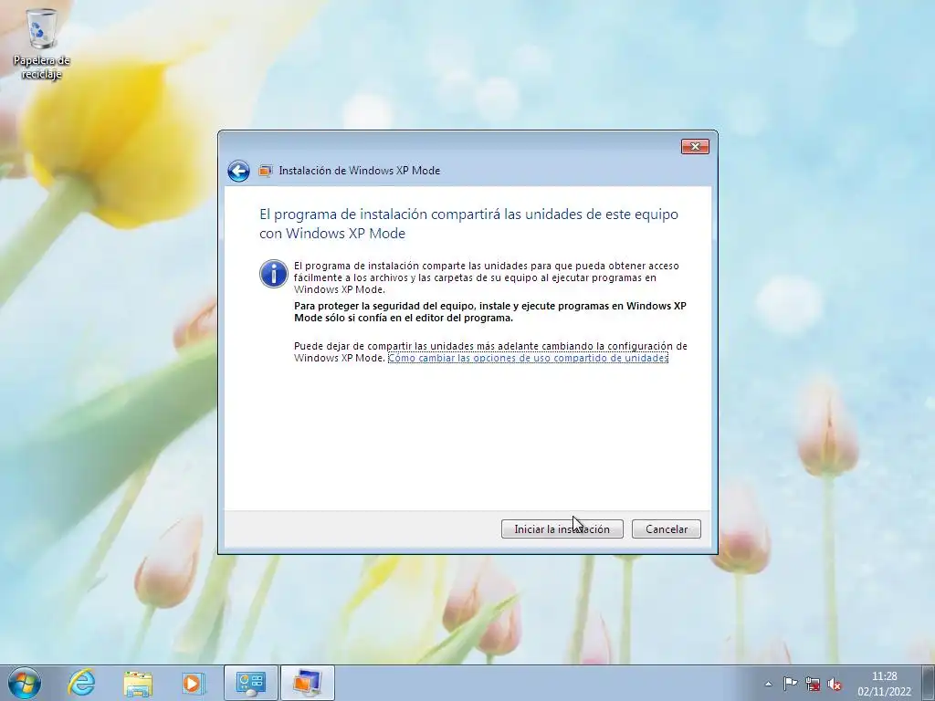Click the muted volume tray icon
Screen dimensions: 935x701
(835, 684)
